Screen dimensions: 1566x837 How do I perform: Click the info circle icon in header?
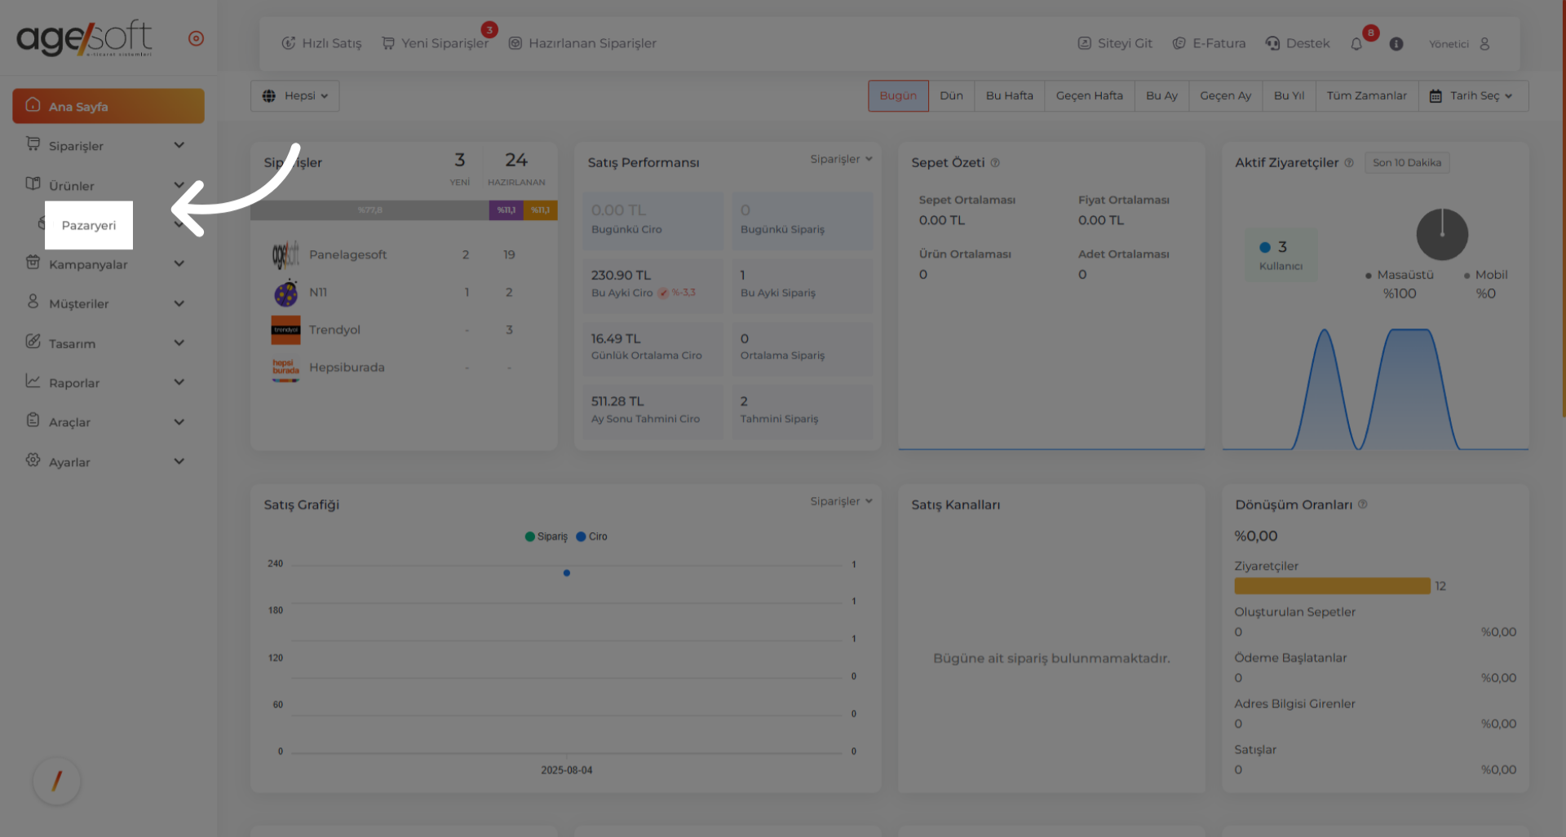point(1396,44)
